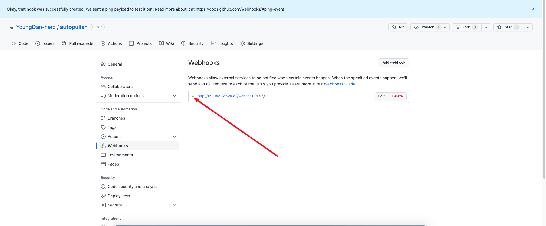This screenshot has height=226, width=546.
Task: Click the Pages browser icon
Action: coord(103,164)
